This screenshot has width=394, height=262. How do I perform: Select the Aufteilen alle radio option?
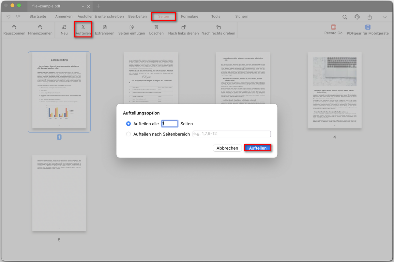click(129, 124)
